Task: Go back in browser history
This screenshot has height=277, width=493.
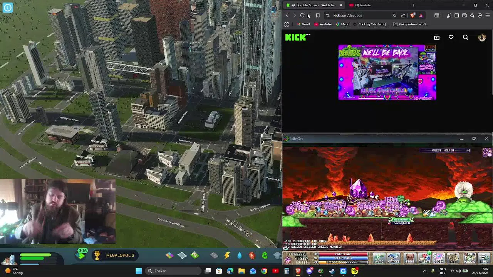Action: (x=287, y=15)
